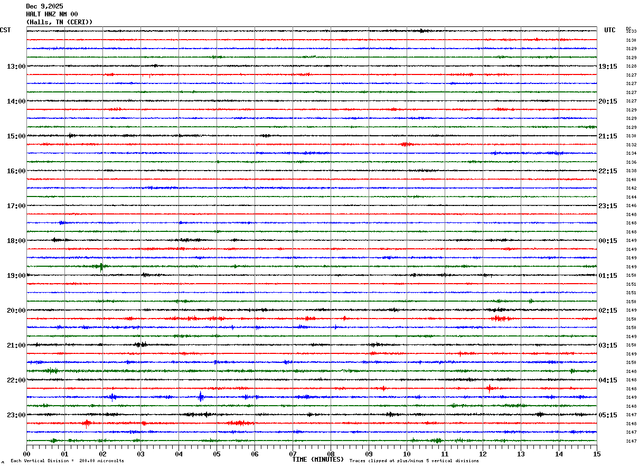Viewport: 639px width, 468px height.
Task: Select the station code HALT HNZ NM 00
Action: tap(52, 14)
